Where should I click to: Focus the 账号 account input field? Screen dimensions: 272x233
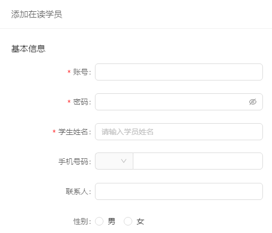pos(179,72)
